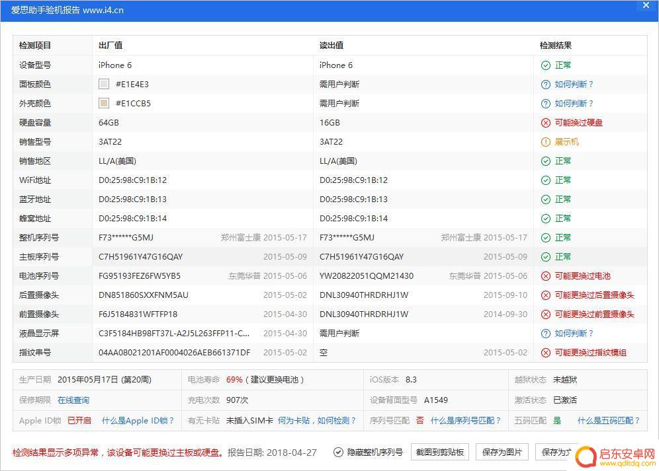Select read battery serial YW20822051QQM21430

pos(367,276)
